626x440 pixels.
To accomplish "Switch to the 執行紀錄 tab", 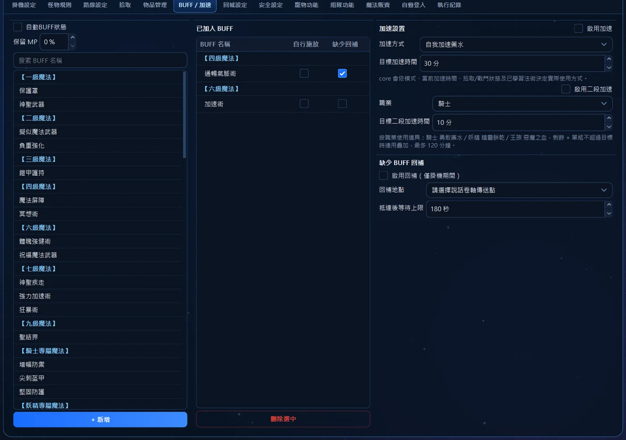I will pos(449,5).
